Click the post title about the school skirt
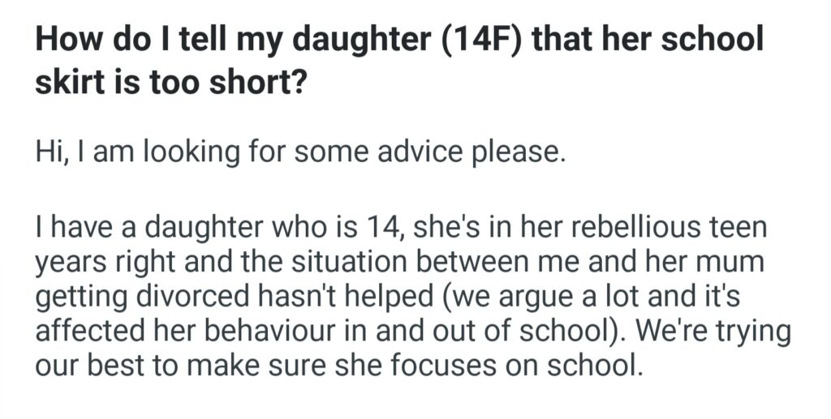This screenshot has width=831, height=419. pyautogui.click(x=398, y=62)
